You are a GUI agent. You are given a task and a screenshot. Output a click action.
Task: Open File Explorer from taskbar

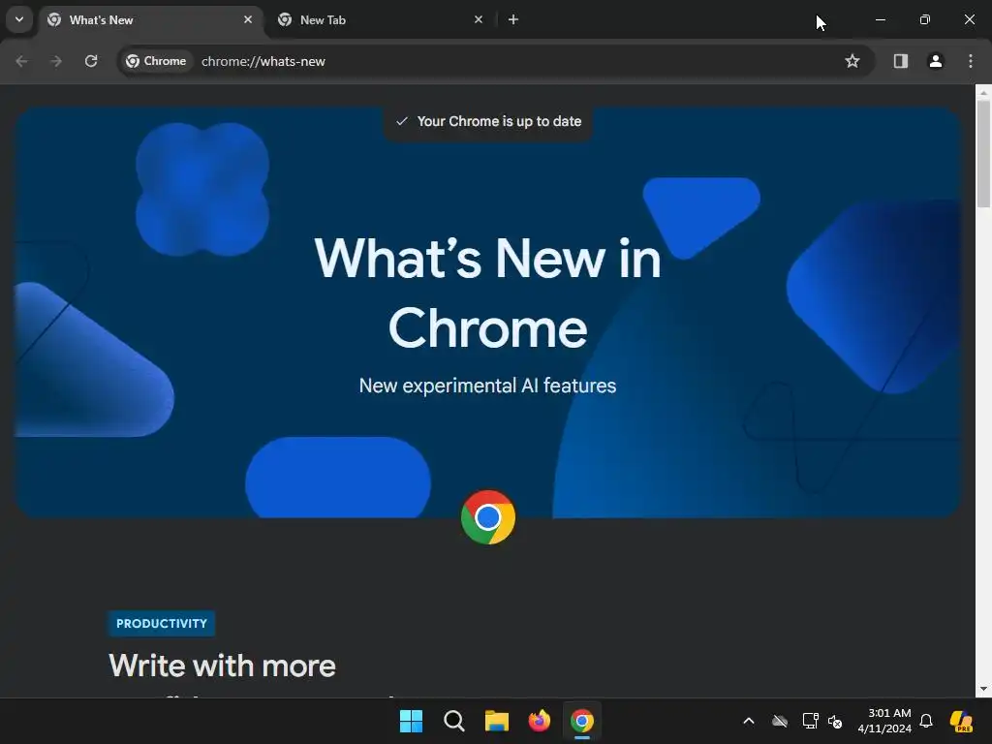click(x=497, y=721)
